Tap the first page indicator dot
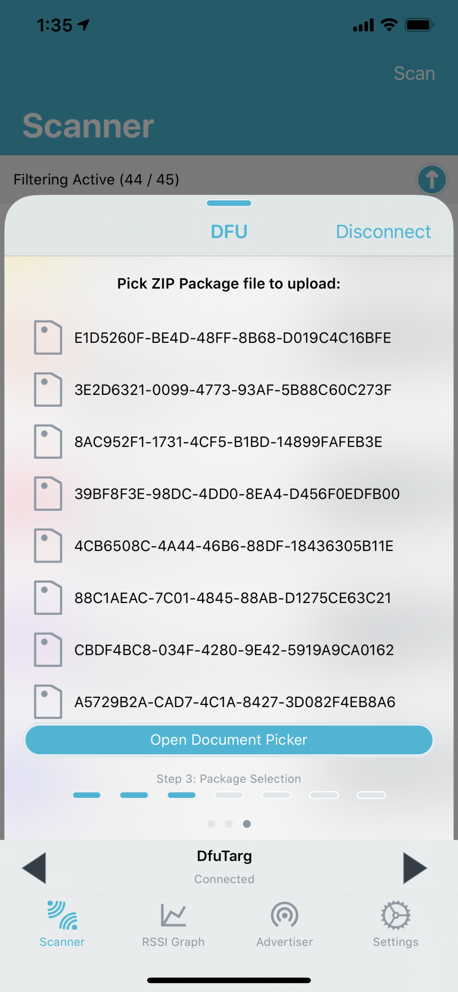 pyautogui.click(x=211, y=824)
